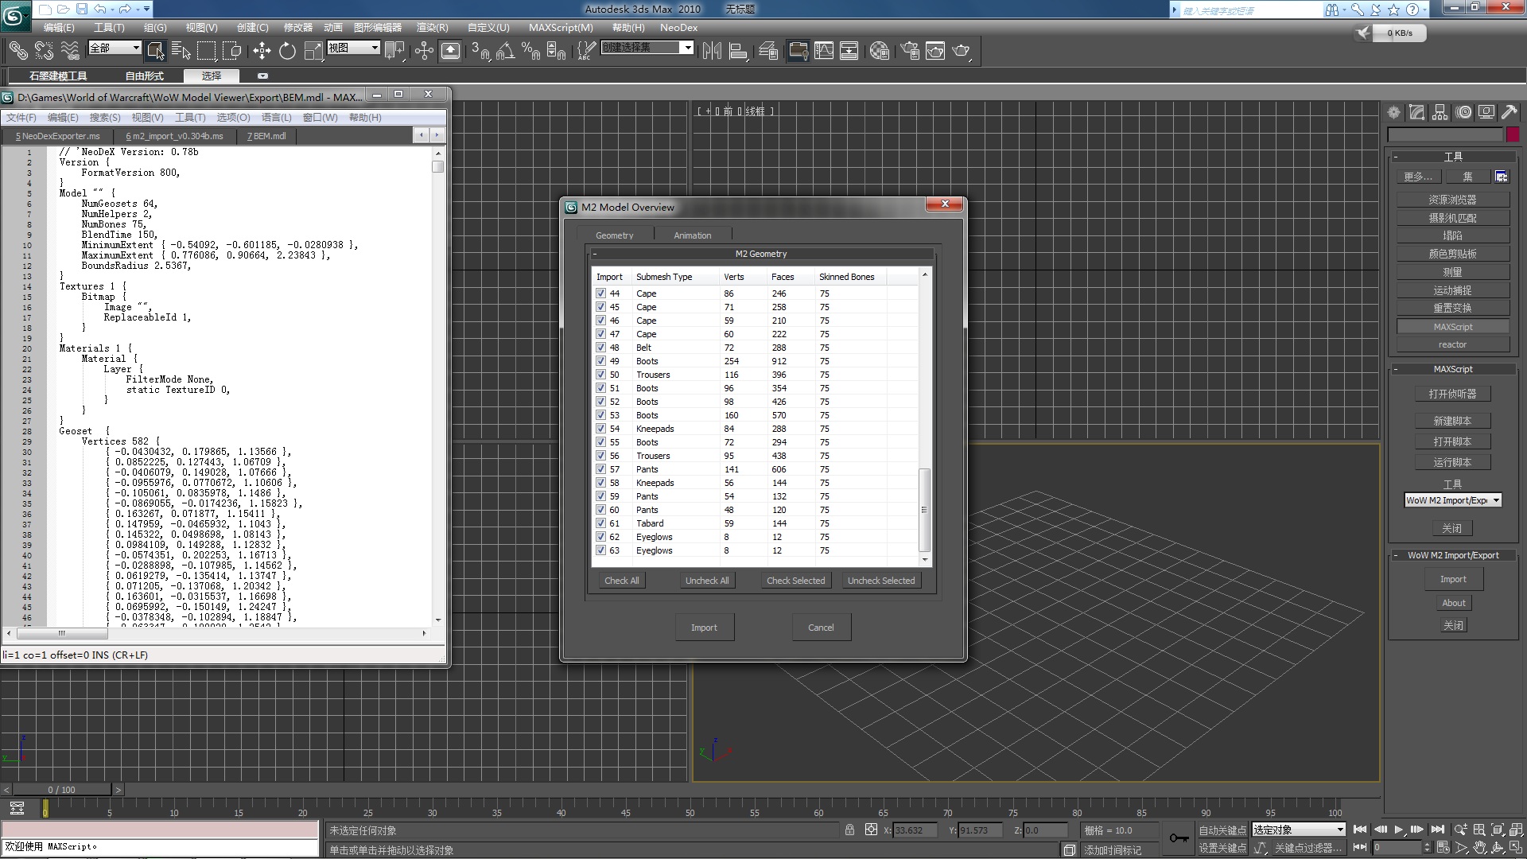Toggle the Percent Snap icon
The image size is (1527, 859).
coord(531,51)
